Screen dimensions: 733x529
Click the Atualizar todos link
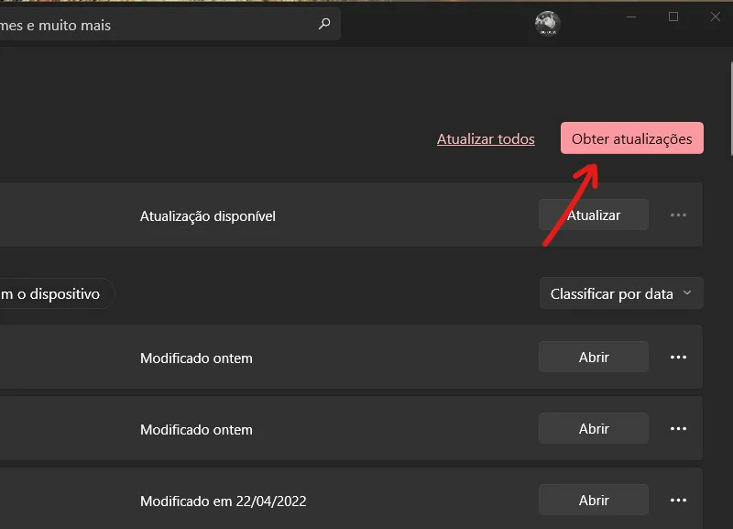tap(486, 139)
